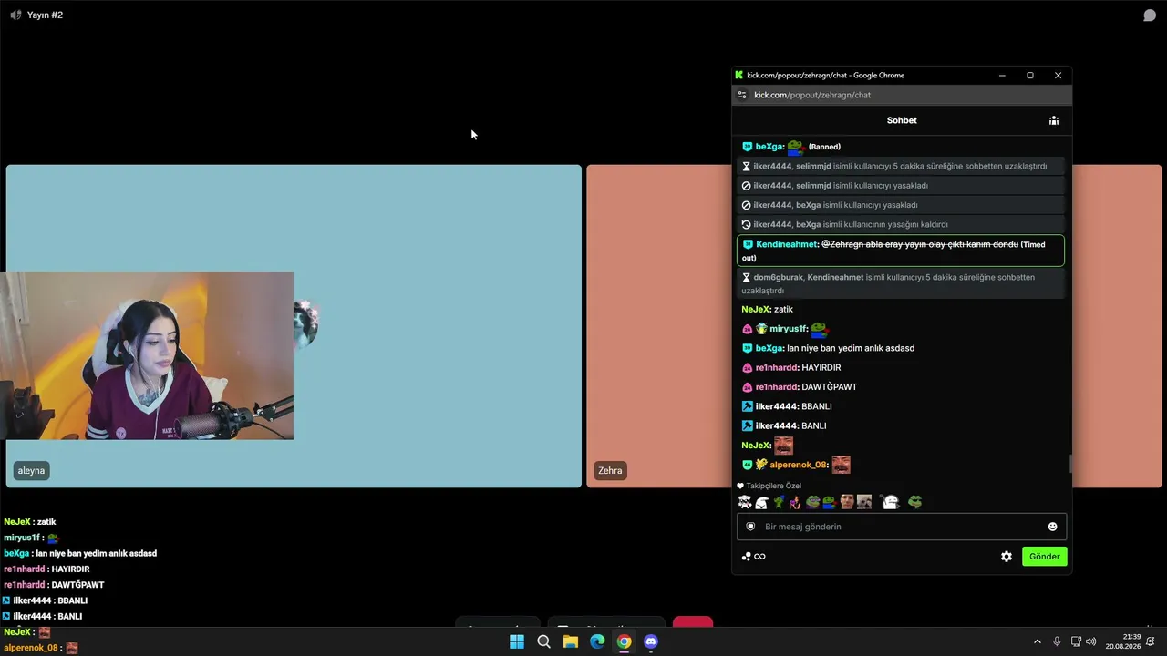This screenshot has width=1167, height=656.
Task: Focus the 'Bir mesaj gönderin' message field
Action: coord(901,527)
